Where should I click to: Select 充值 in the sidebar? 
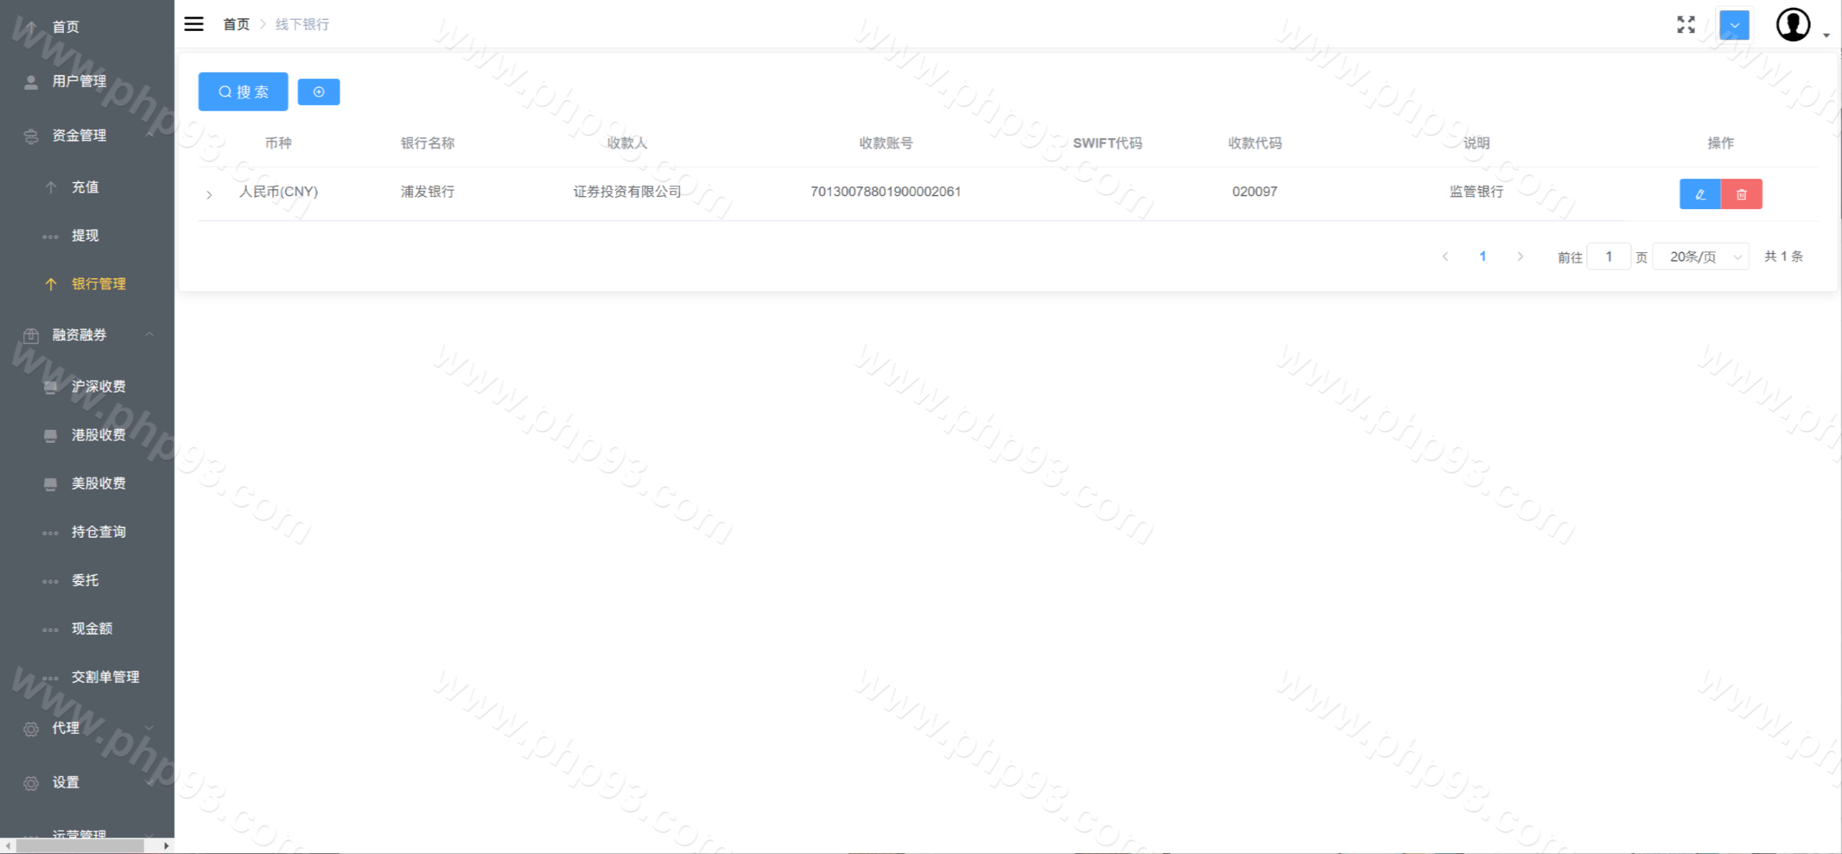tap(85, 187)
